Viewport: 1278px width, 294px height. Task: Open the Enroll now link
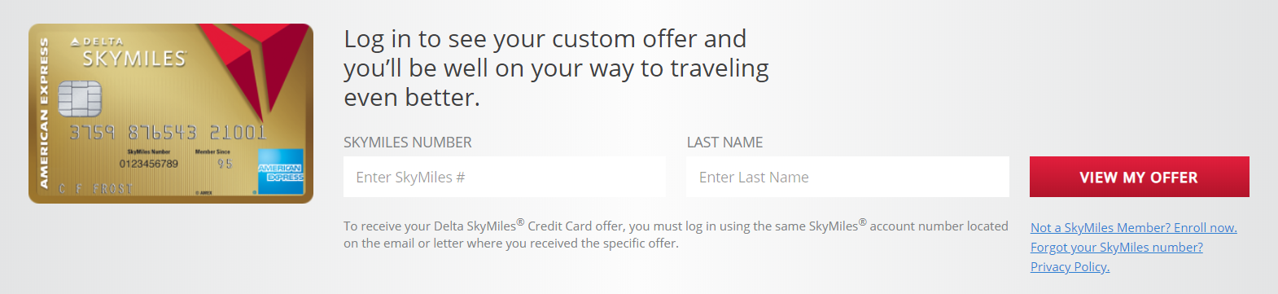click(x=1133, y=228)
